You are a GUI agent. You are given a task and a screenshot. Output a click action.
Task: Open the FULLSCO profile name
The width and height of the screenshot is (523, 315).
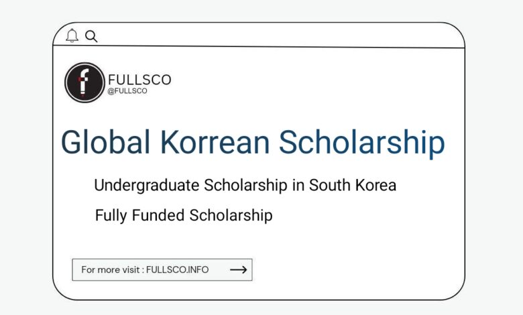pos(139,80)
